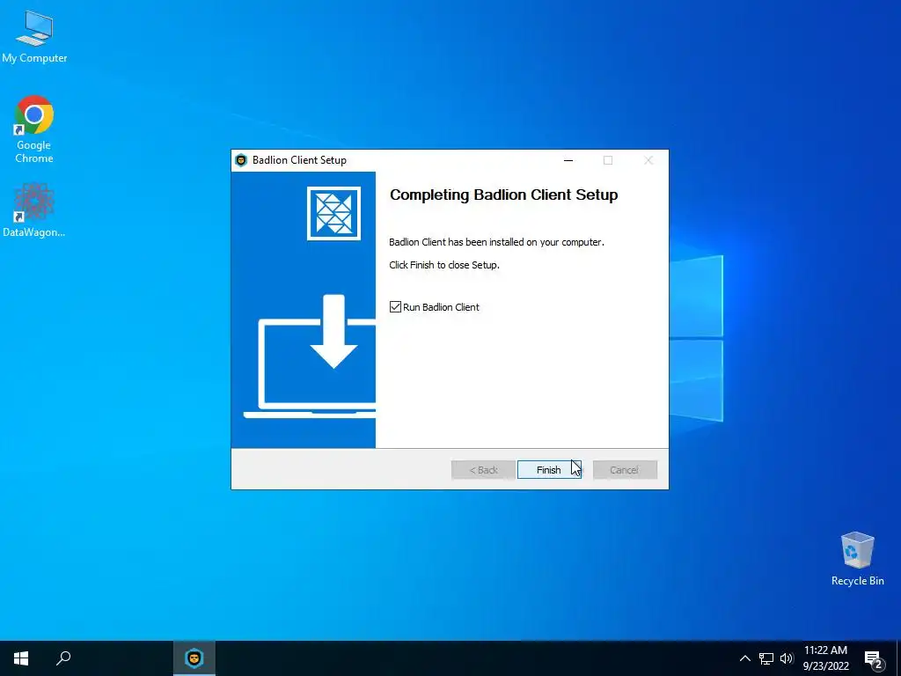Click the 'Run Badlion Client' label text
Image resolution: width=901 pixels, height=676 pixels.
(x=441, y=307)
